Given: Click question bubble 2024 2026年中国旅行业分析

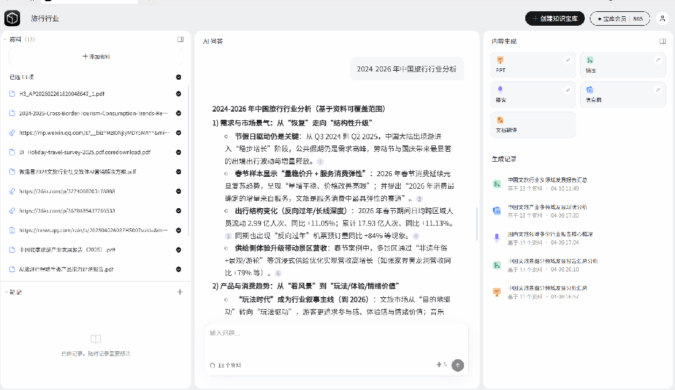Looking at the screenshot, I should tap(406, 69).
